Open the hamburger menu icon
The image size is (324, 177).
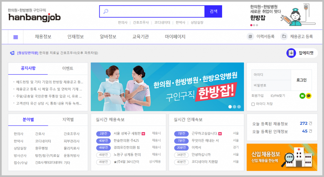[x=16, y=37]
